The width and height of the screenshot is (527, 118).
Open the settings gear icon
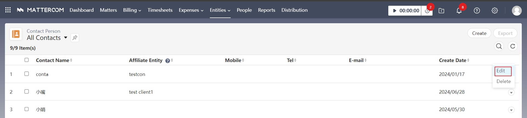495,11
